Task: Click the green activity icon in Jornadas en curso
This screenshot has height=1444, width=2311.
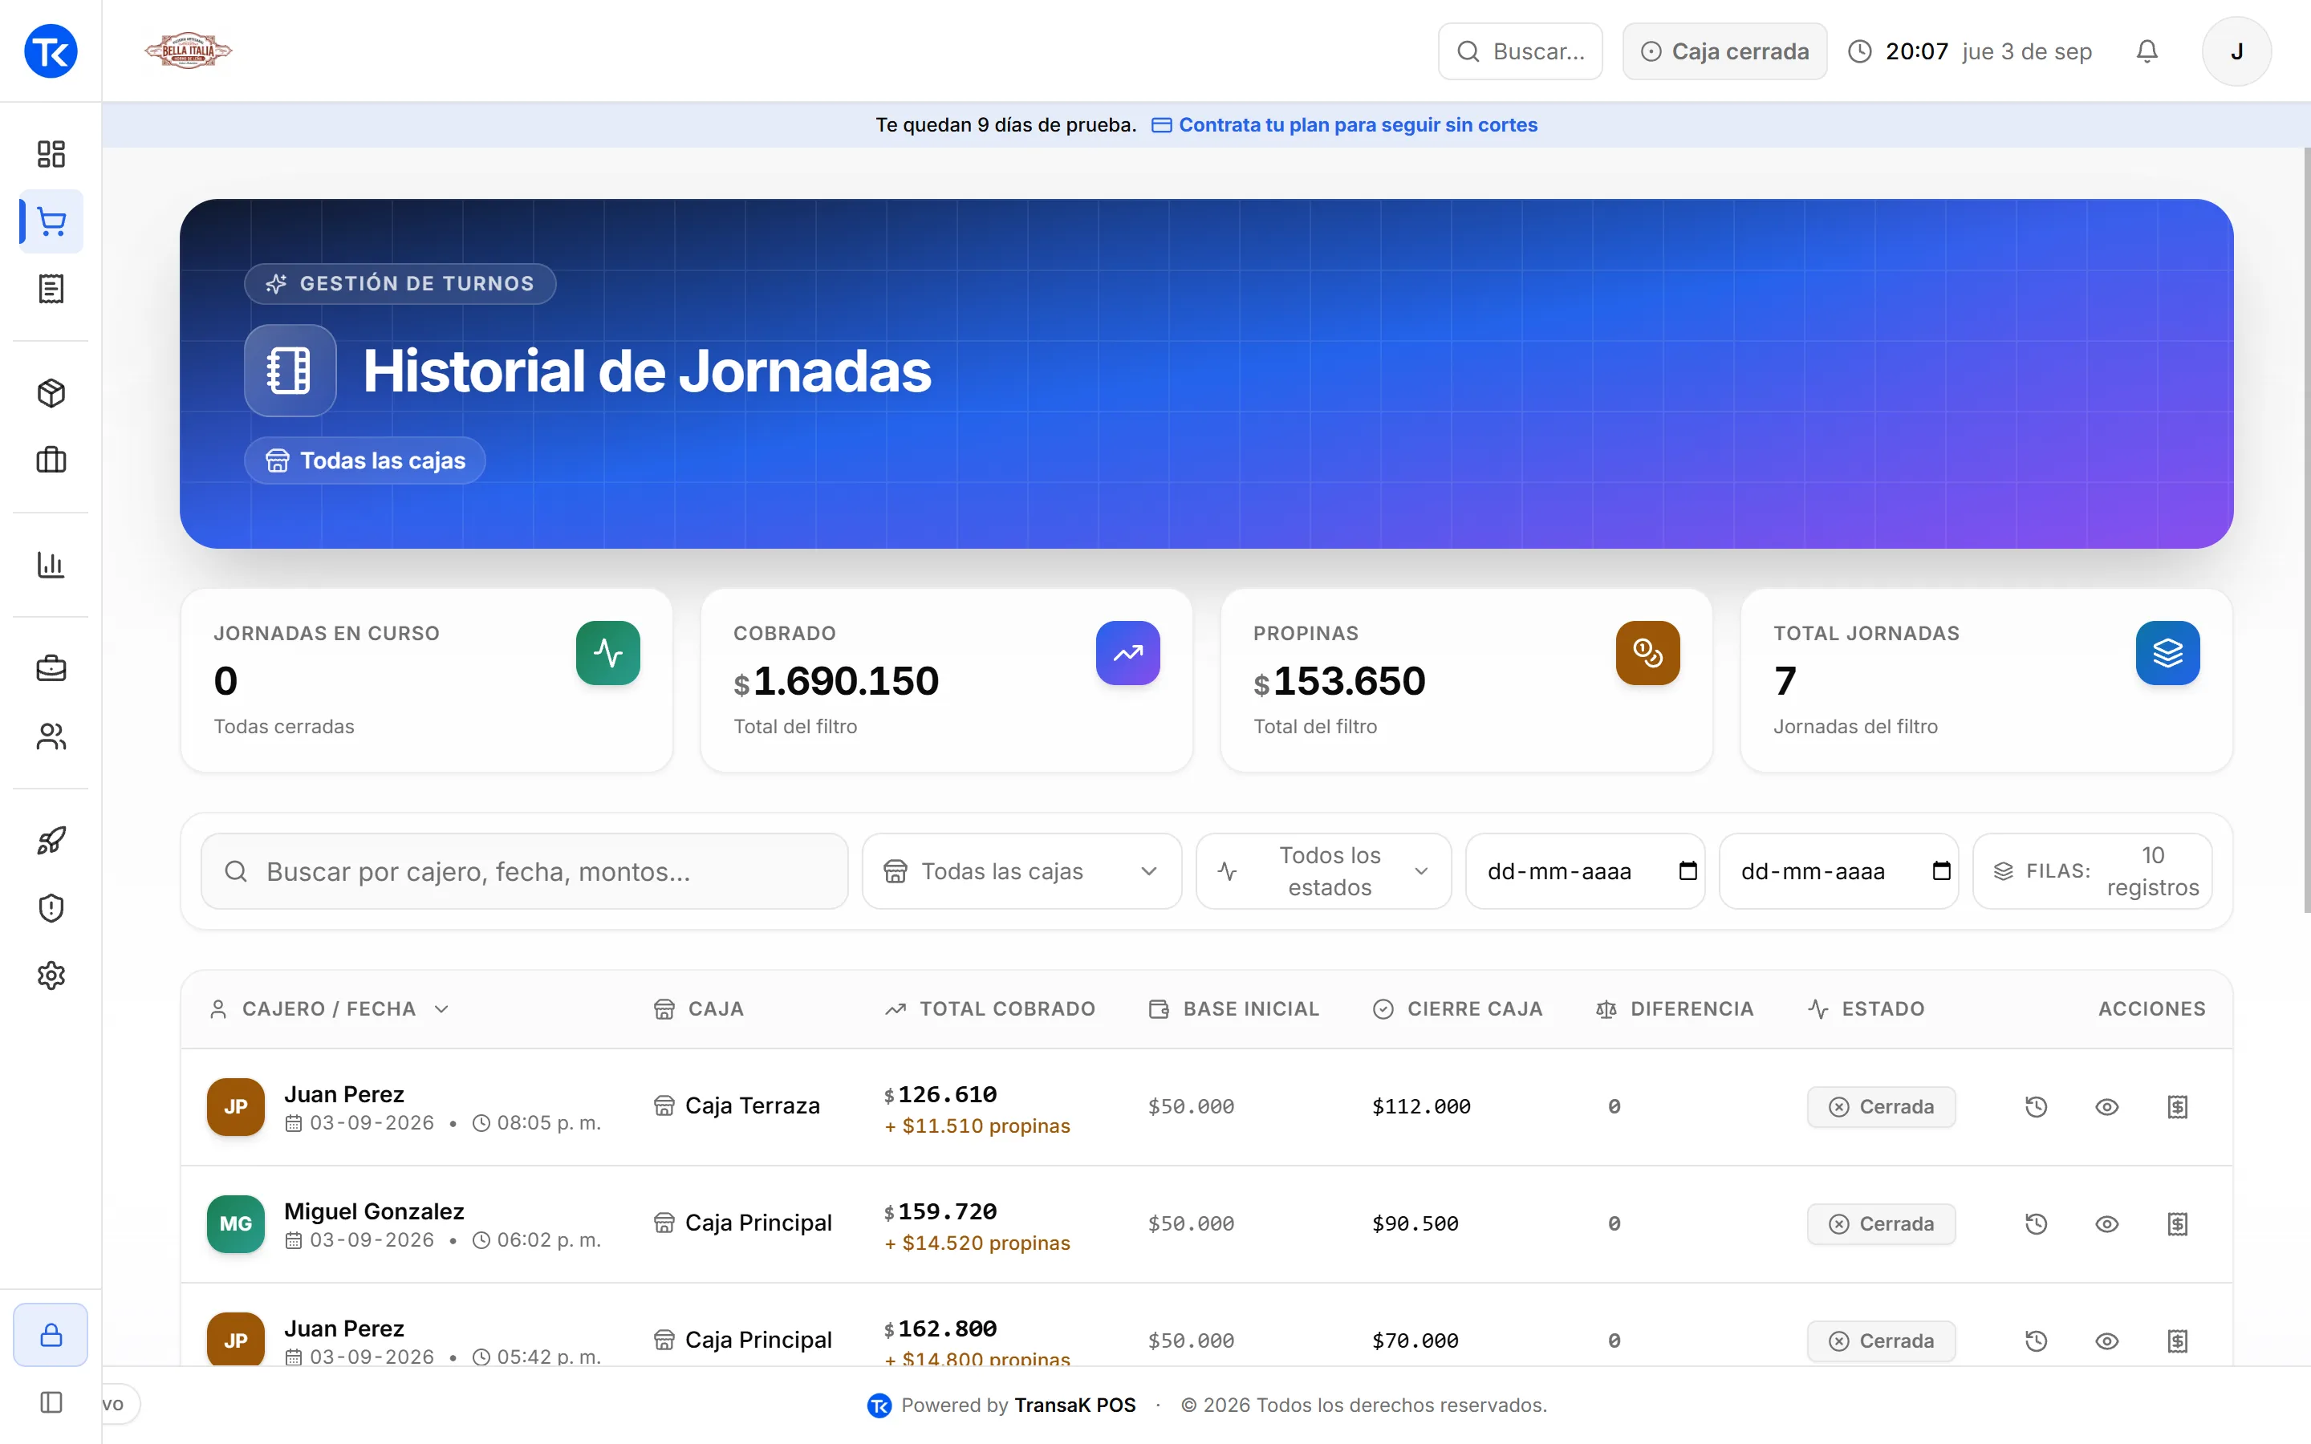Action: 607,653
